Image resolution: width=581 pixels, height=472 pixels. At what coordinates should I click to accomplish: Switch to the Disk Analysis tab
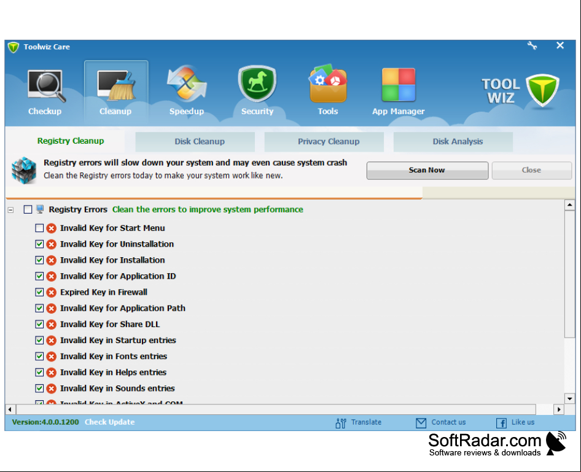(453, 142)
